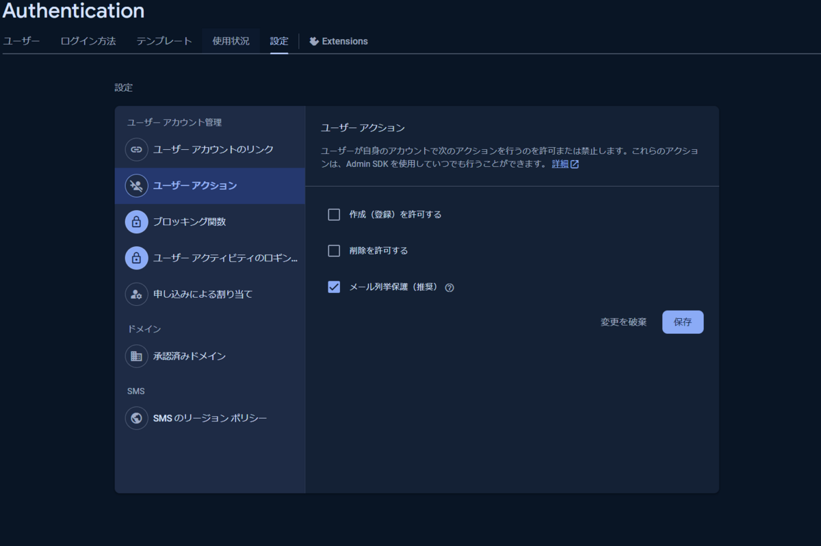Viewport: 821px width, 546px height.
Task: Click the lock icon on ユーザー アクティビティのロギング
Action: click(136, 258)
